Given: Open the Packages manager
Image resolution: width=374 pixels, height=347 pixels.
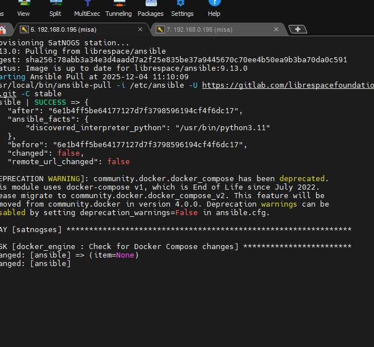Looking at the screenshot, I should (x=151, y=9).
